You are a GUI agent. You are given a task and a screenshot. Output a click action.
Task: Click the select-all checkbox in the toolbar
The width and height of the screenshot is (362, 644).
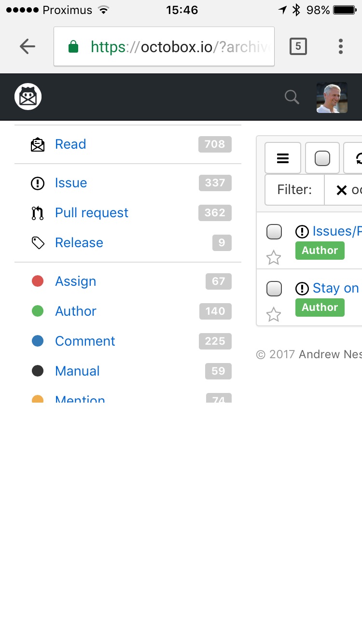[x=321, y=158]
